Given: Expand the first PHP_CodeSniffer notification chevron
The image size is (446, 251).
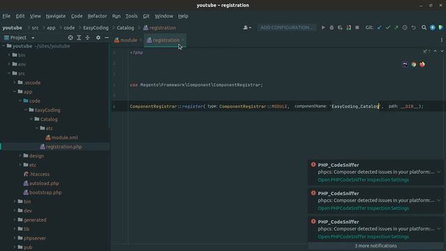Looking at the screenshot, I should click(439, 172).
